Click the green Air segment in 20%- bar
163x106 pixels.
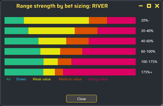[x=14, y=21]
